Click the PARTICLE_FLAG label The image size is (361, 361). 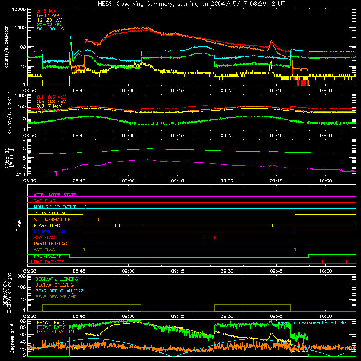click(x=51, y=243)
